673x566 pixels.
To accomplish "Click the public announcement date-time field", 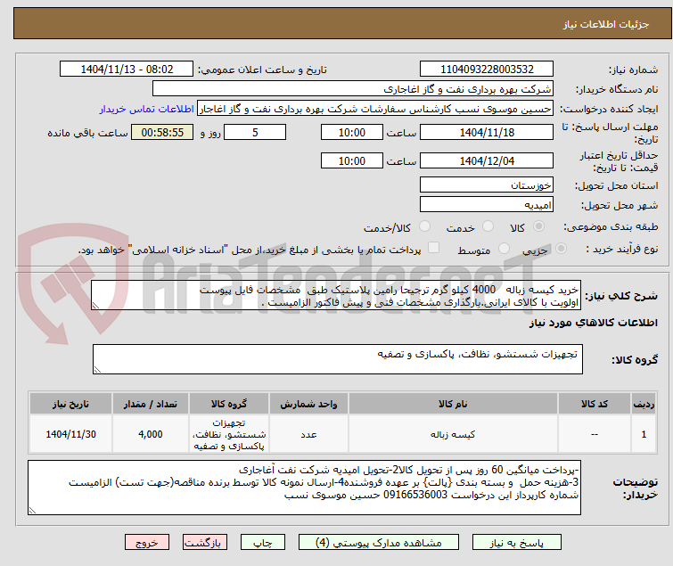I will 127,70.
